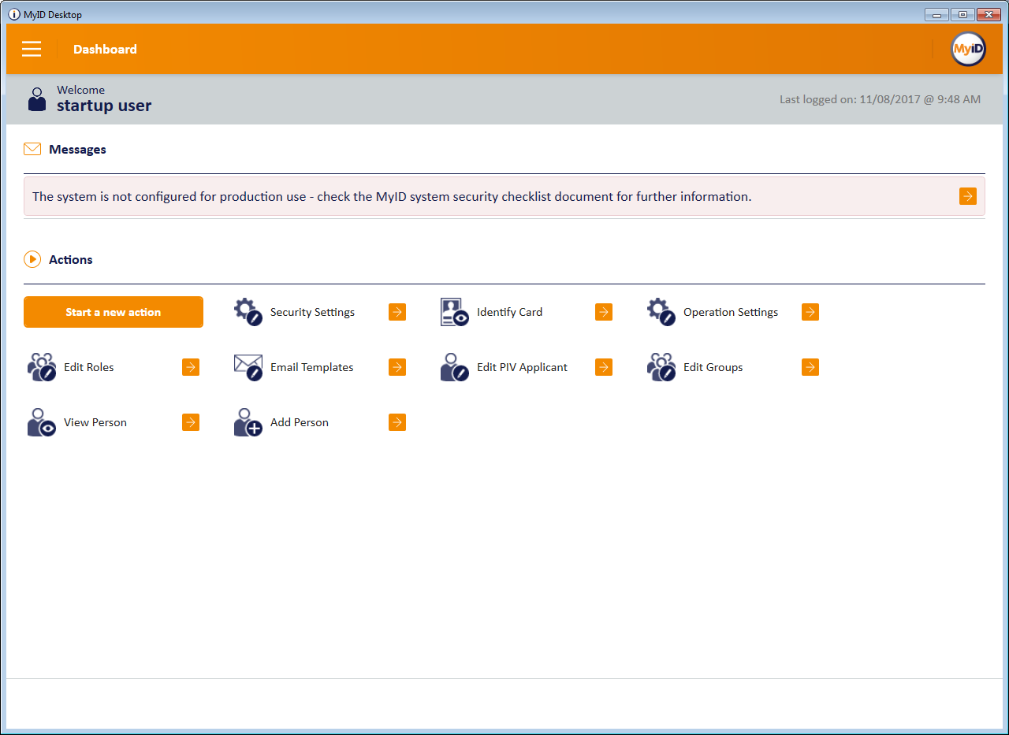Launch Security Settings via its arrow button
This screenshot has height=735, width=1009.
(x=397, y=312)
